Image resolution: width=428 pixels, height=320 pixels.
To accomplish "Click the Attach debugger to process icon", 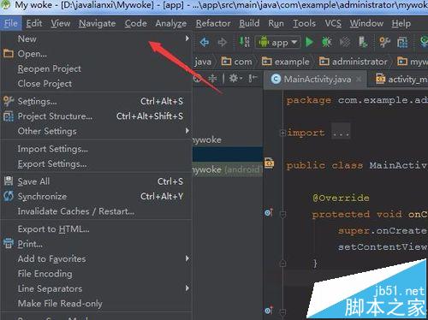I will click(363, 42).
